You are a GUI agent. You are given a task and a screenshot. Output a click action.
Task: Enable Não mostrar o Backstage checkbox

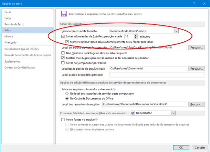pos(63,53)
